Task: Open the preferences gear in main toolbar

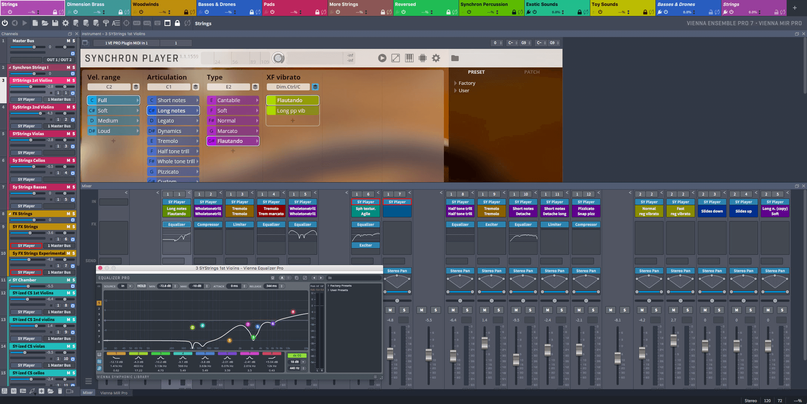Action: click(x=66, y=23)
